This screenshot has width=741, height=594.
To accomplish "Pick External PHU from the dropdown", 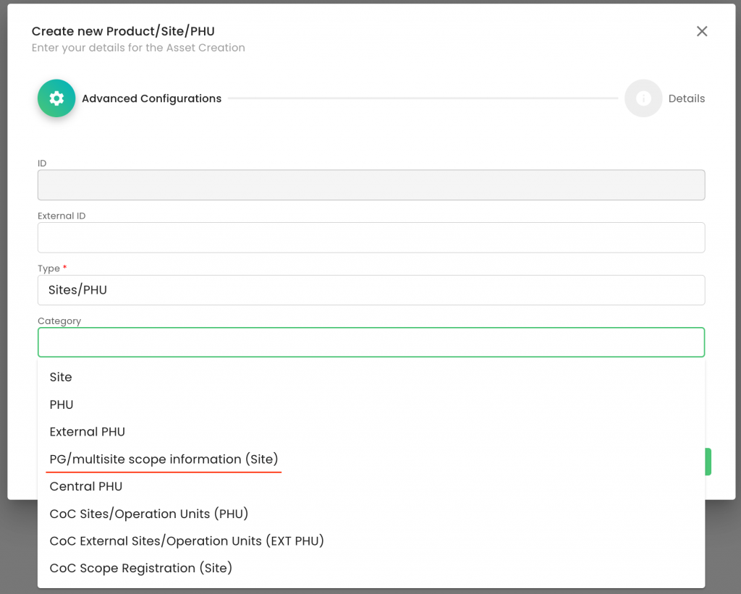I will point(87,432).
